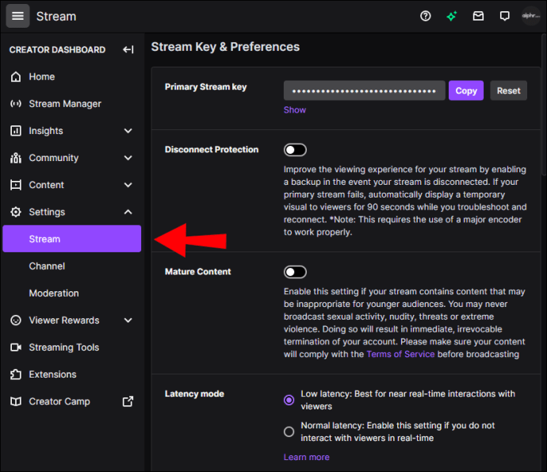Copy the primary stream key
The height and width of the screenshot is (472, 547).
(466, 90)
